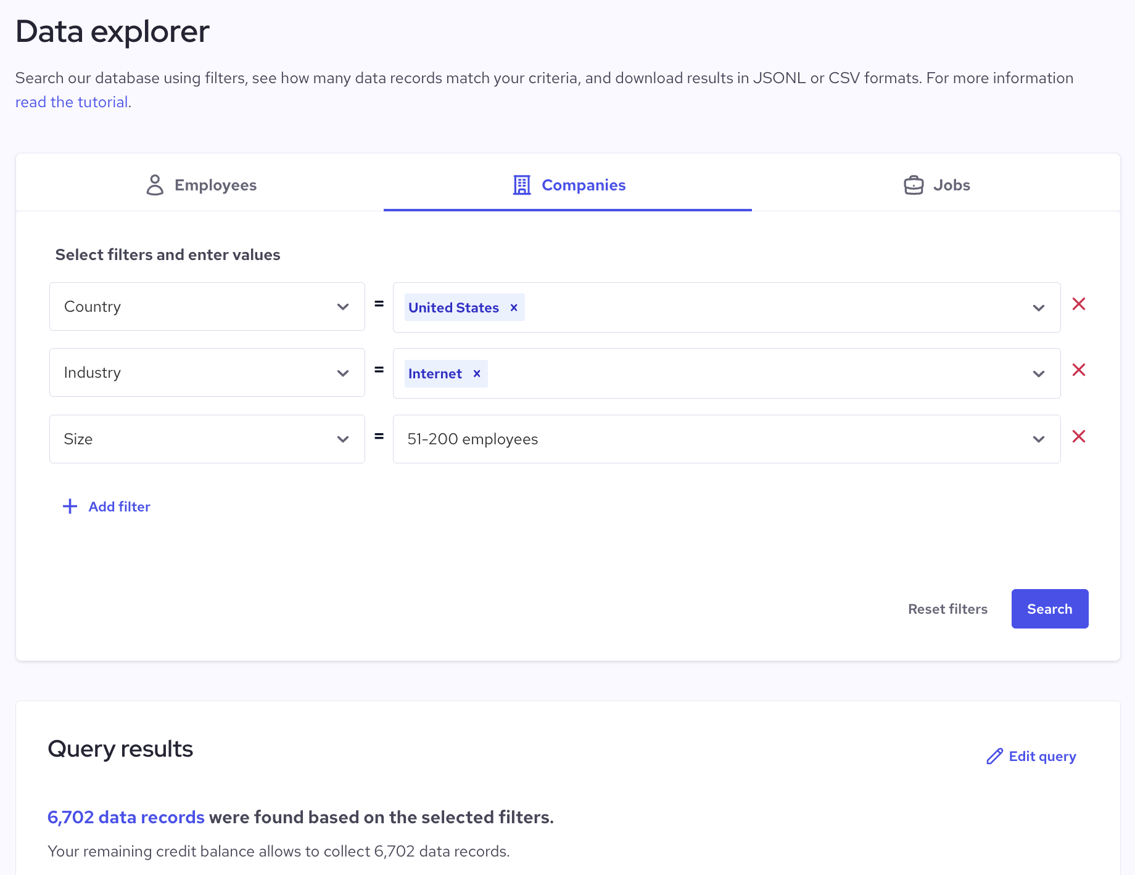Open the 51-200 employees size dropdown
This screenshot has width=1135, height=875.
(x=727, y=439)
